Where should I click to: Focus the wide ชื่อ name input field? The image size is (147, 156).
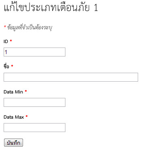pos(71,77)
